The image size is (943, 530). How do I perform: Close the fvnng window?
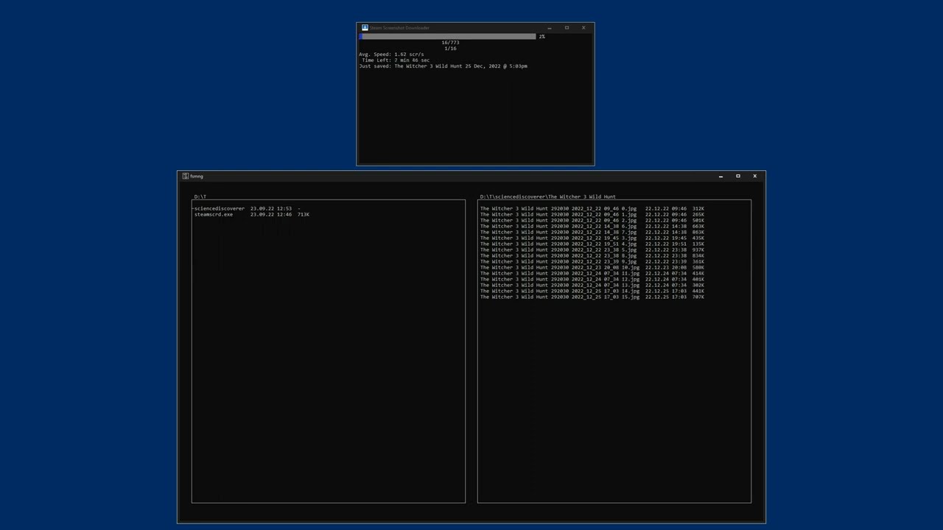click(x=754, y=176)
